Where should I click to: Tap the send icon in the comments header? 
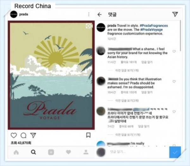[x=175, y=14]
